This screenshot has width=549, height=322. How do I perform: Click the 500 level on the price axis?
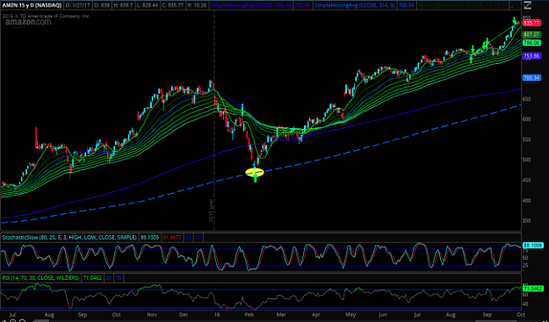point(526,160)
